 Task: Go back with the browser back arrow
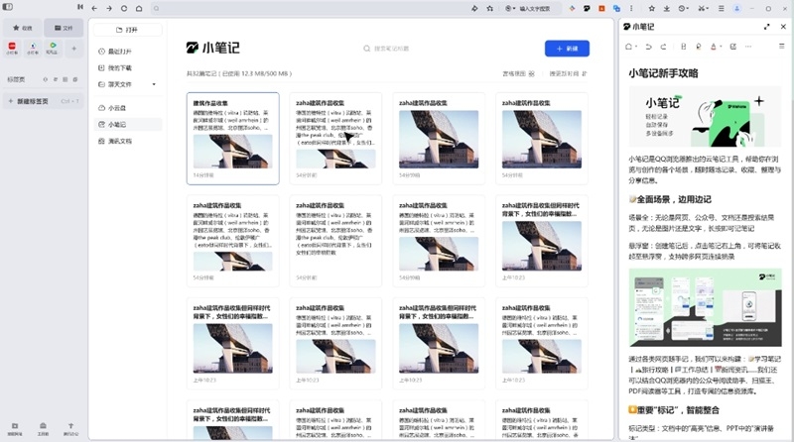(94, 8)
